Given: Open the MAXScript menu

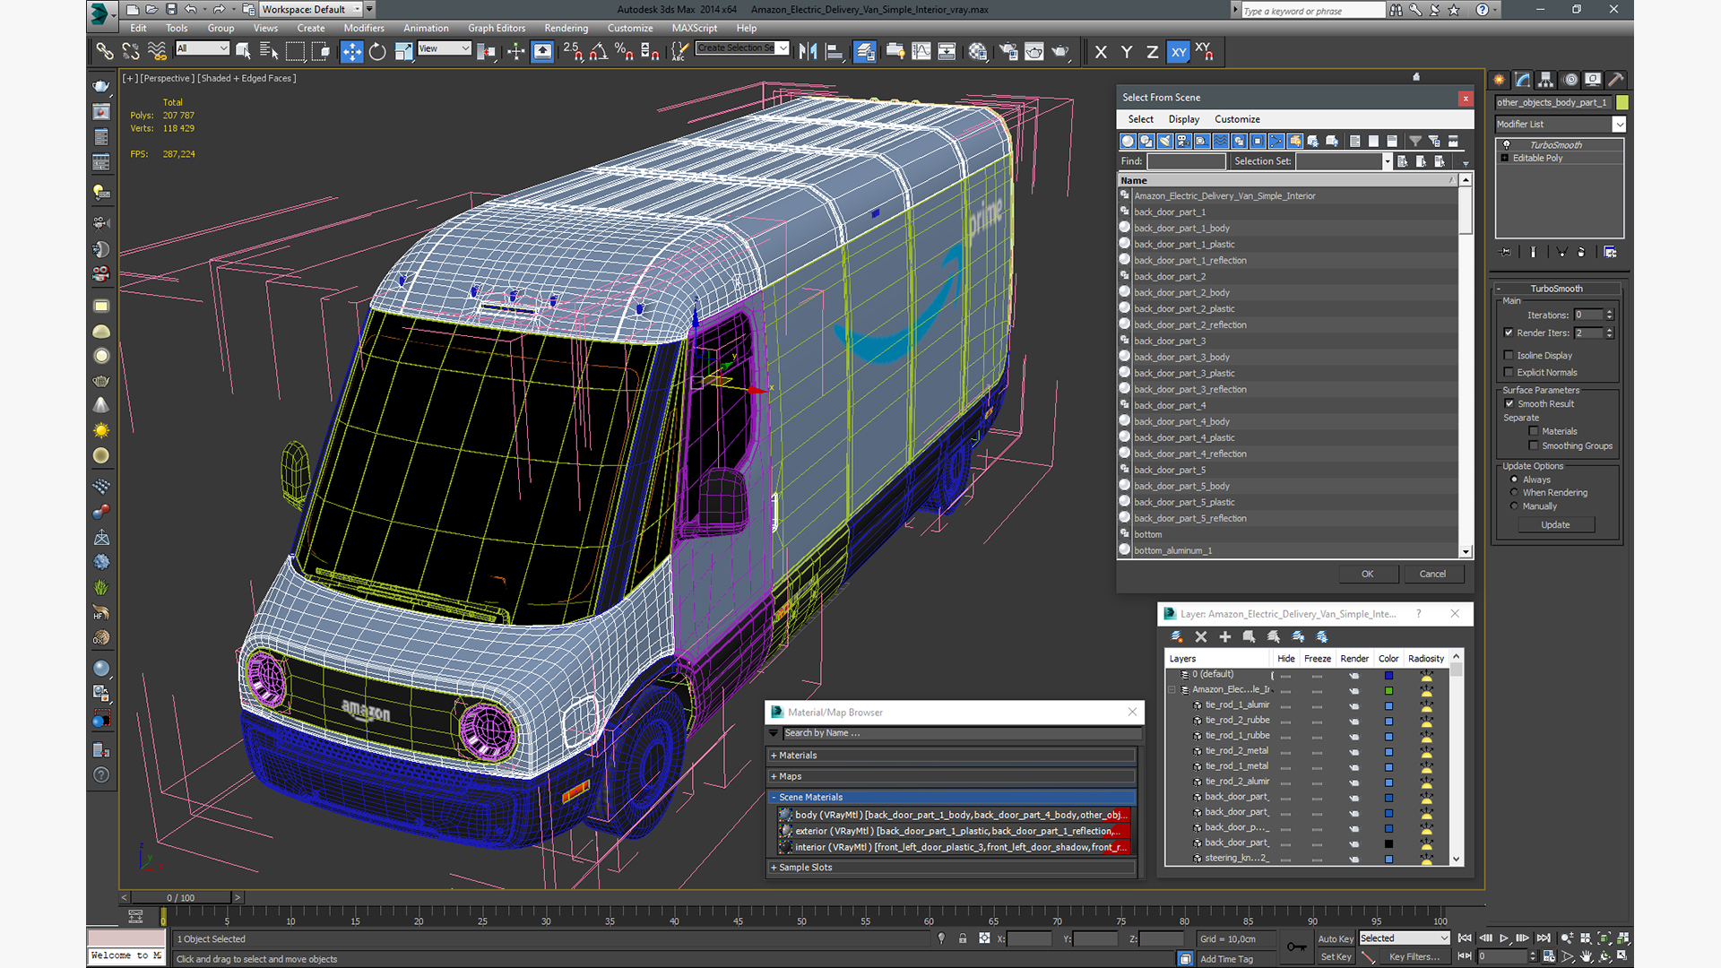Looking at the screenshot, I should [x=695, y=28].
